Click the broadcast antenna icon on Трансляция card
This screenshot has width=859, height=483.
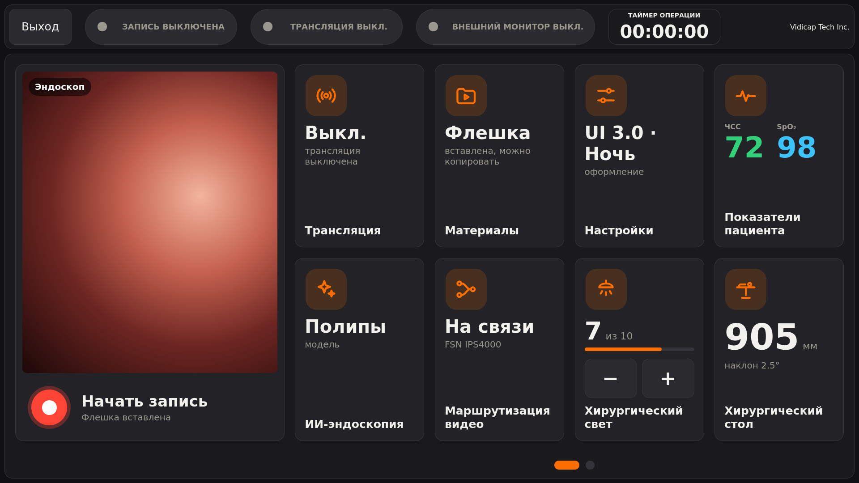[326, 96]
